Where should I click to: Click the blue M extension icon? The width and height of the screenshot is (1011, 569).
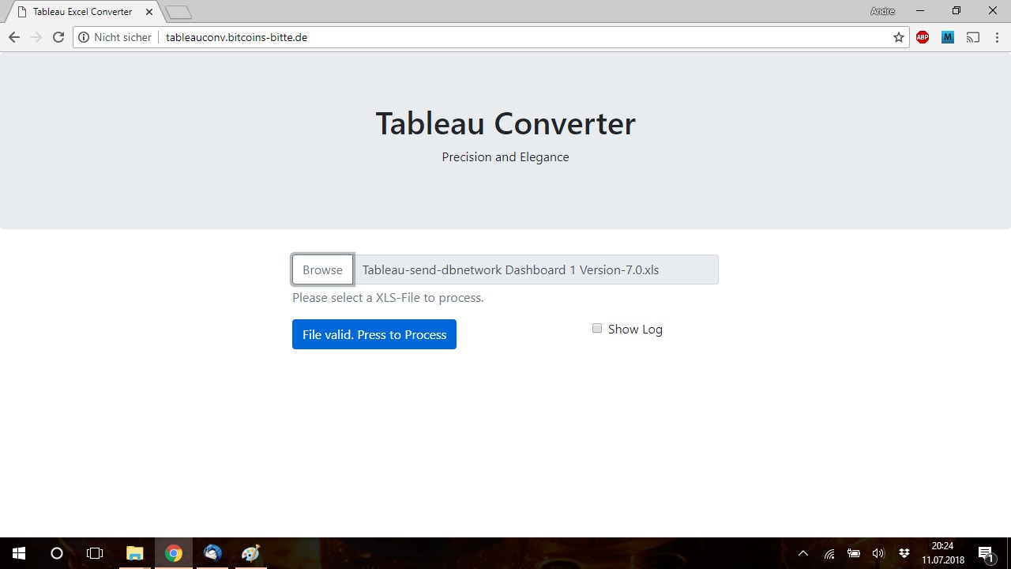948,37
